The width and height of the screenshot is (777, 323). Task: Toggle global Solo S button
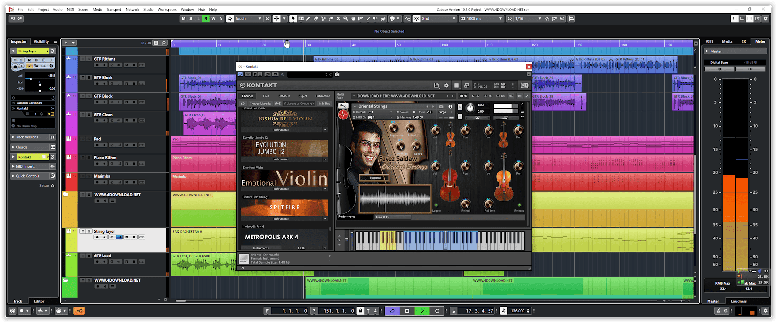tap(191, 18)
